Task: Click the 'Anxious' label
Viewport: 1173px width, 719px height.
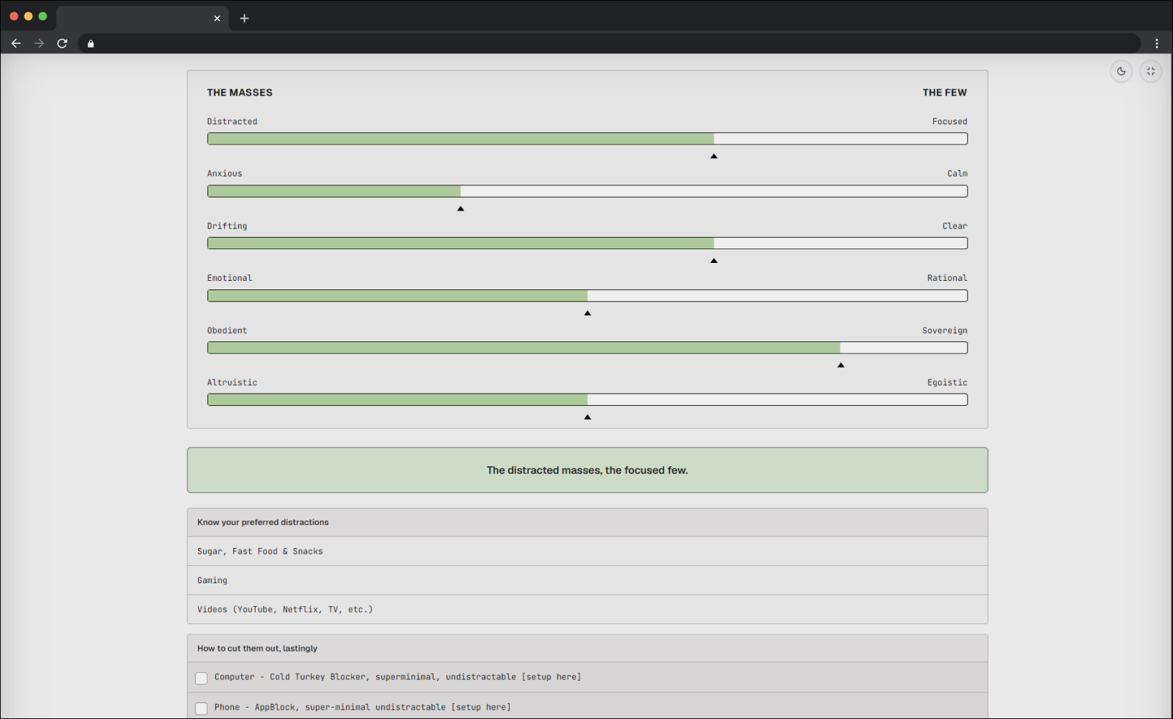Action: [x=225, y=174]
